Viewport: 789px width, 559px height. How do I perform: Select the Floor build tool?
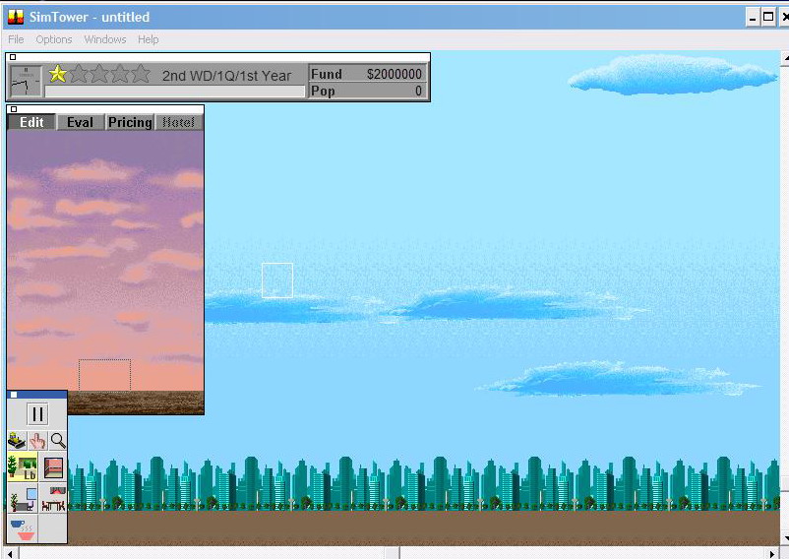(x=53, y=466)
